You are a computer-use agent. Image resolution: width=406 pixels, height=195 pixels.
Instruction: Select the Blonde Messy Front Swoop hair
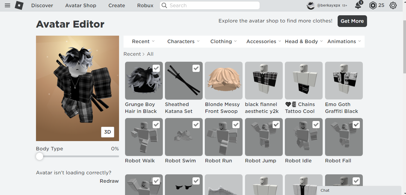point(223,81)
